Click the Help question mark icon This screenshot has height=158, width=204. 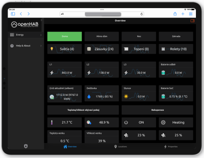tap(12, 46)
